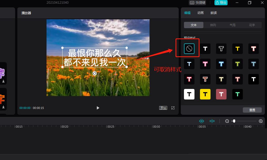Apply white text on black preset
Screen dimensions: 267x160
pyautogui.click(x=205, y=49)
